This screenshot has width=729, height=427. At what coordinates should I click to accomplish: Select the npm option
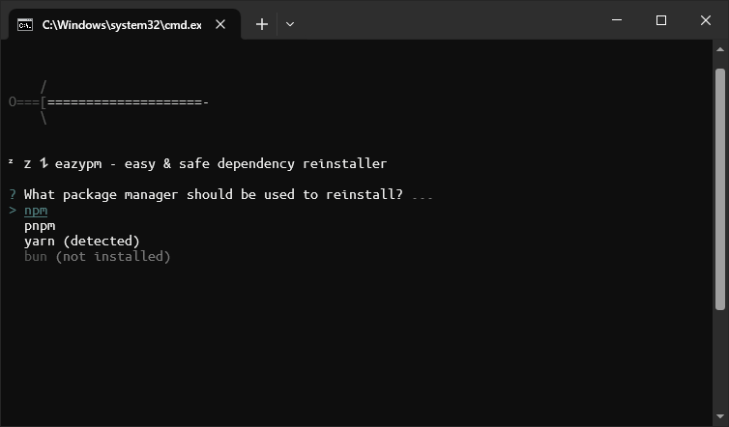pyautogui.click(x=36, y=211)
